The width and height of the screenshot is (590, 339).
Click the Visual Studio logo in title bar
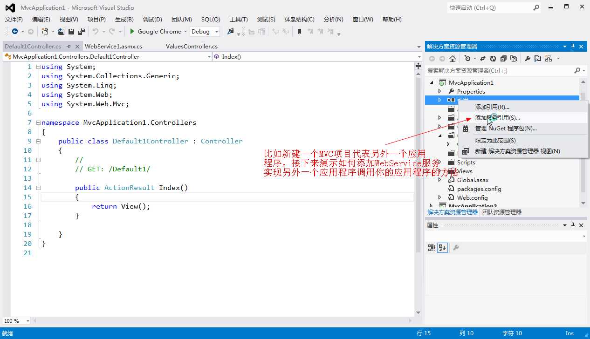[x=9, y=7]
